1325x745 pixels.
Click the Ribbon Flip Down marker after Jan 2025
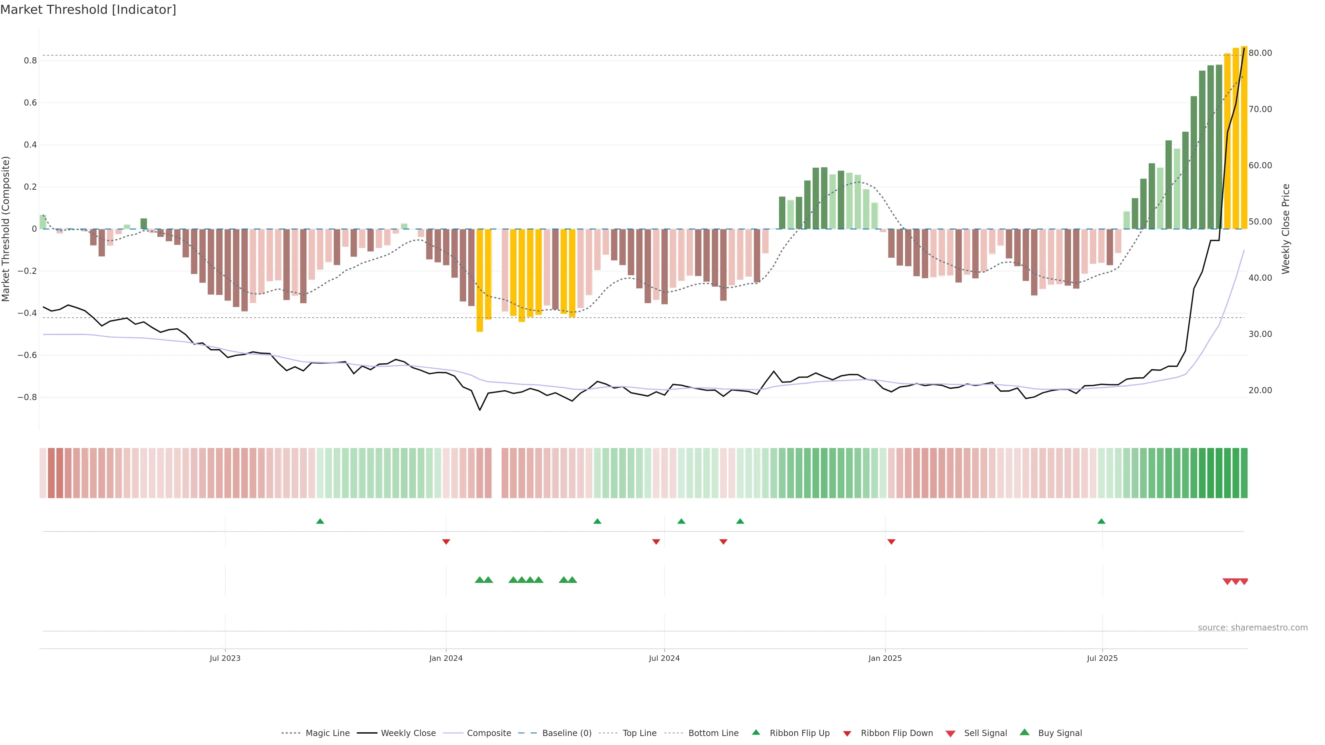tap(891, 542)
